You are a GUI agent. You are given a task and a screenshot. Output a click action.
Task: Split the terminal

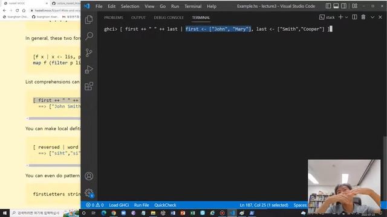(x=354, y=17)
